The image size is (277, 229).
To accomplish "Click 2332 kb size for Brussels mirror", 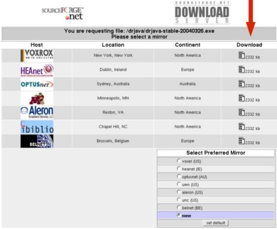I will pos(252,143).
